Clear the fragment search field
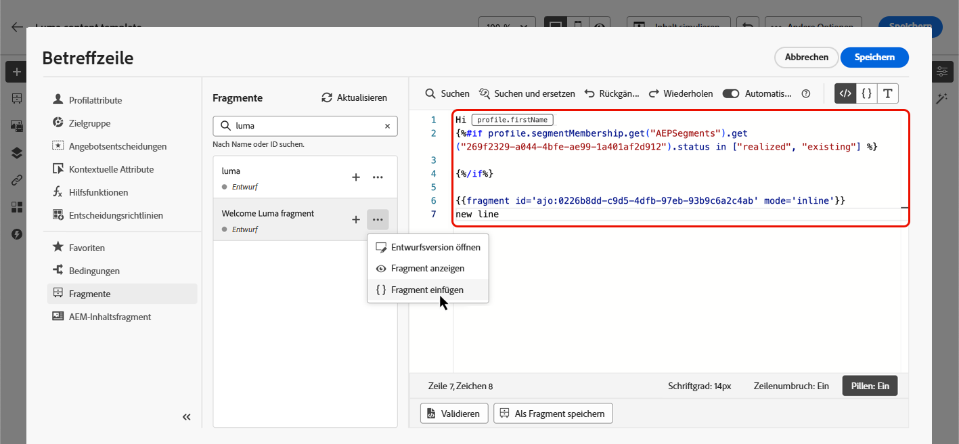 click(387, 126)
